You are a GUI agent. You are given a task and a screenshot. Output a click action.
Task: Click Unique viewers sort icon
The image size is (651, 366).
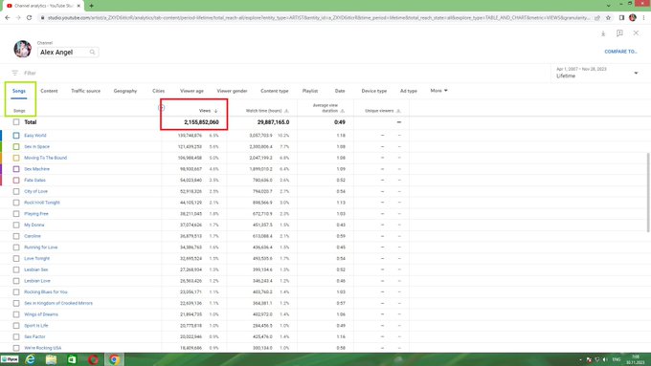398,111
